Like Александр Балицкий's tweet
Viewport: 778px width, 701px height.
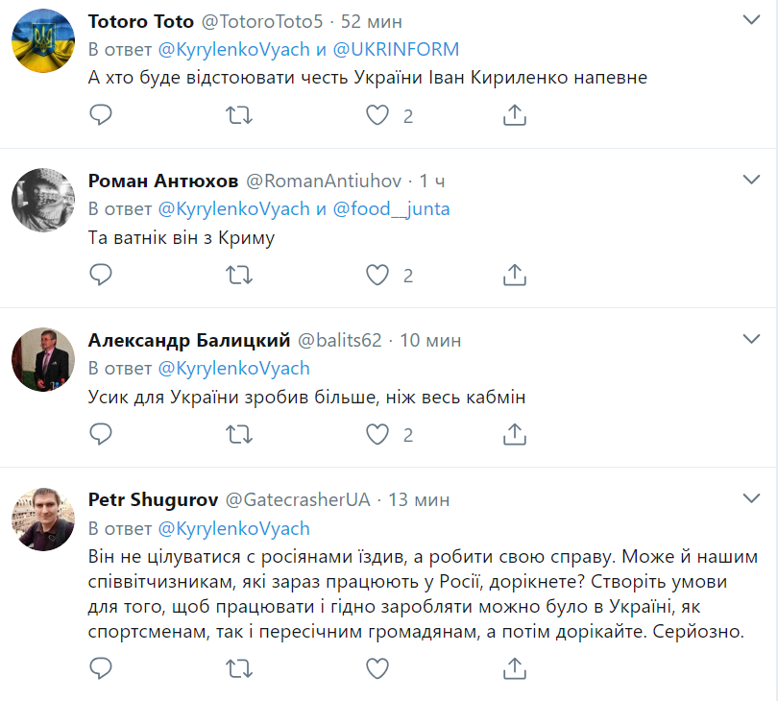pyautogui.click(x=378, y=435)
